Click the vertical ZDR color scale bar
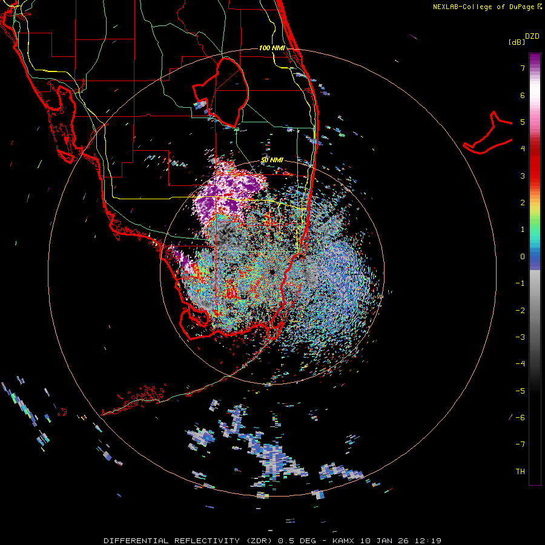This screenshot has height=545, width=545. (x=535, y=269)
